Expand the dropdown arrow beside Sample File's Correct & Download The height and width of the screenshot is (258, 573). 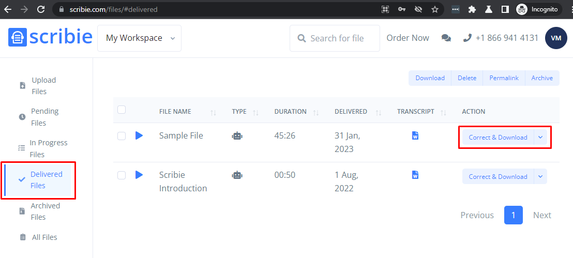[x=540, y=138]
